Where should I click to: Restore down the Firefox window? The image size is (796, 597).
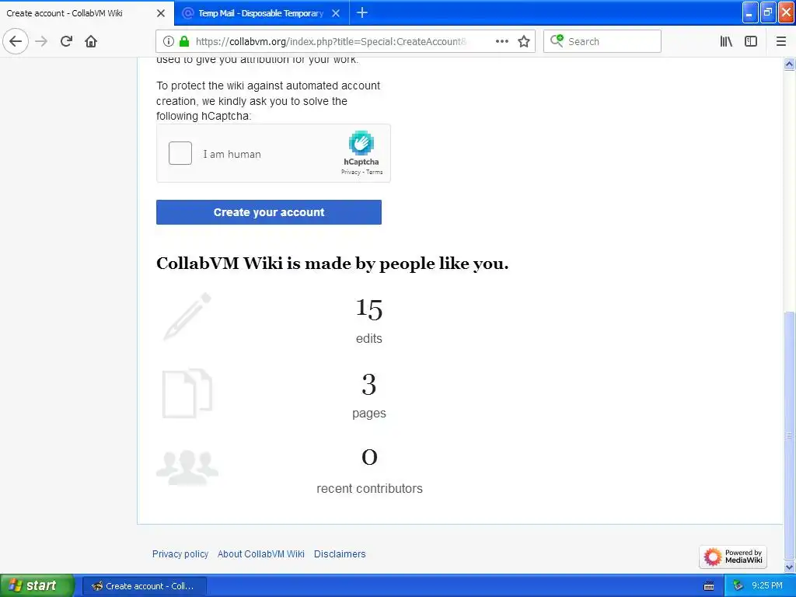[x=768, y=13]
